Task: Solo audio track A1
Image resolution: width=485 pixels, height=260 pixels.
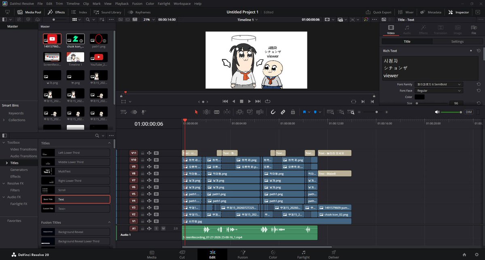Action: click(156, 229)
